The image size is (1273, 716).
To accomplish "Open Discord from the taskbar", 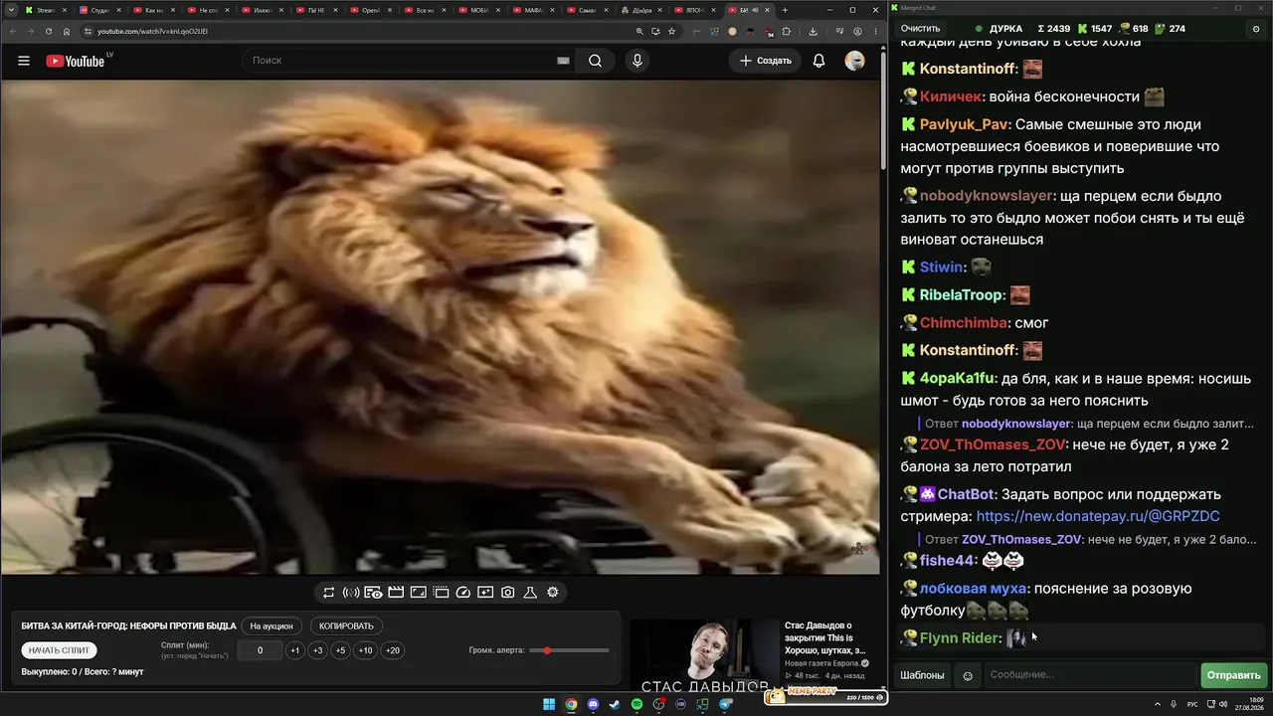I will [593, 705].
